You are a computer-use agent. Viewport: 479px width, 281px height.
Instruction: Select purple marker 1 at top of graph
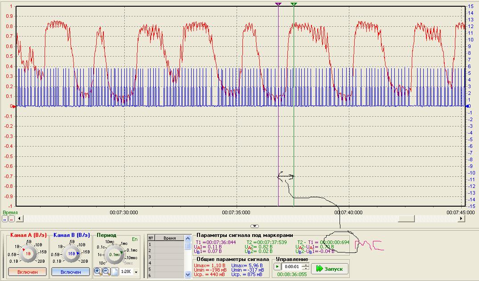(278, 4)
